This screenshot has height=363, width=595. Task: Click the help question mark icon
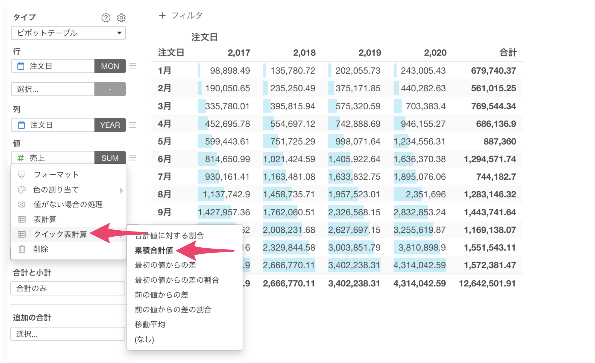106,18
